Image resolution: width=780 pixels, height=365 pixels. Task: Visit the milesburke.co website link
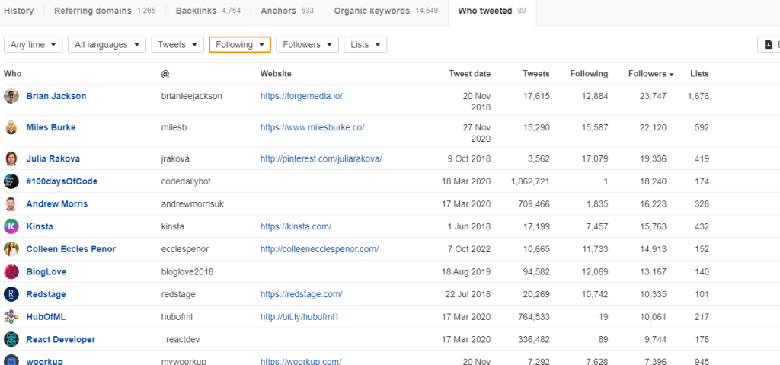click(312, 127)
